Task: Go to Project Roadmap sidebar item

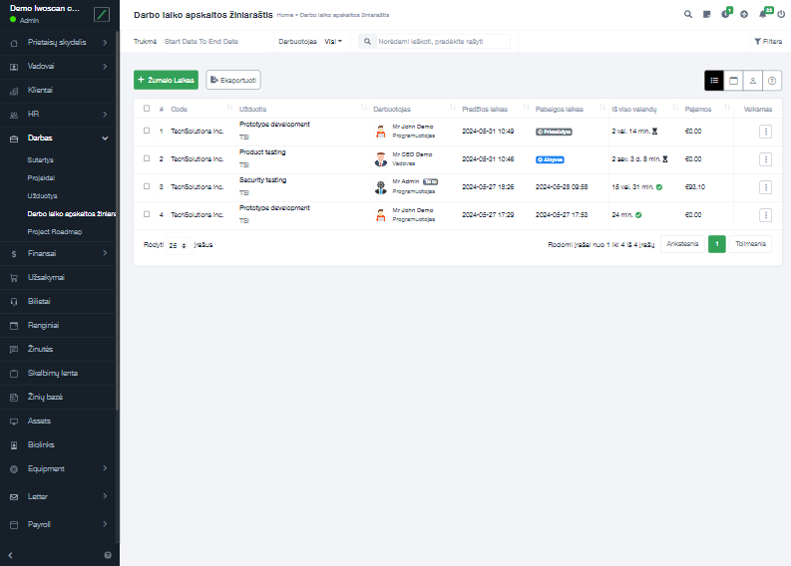Action: [x=54, y=231]
